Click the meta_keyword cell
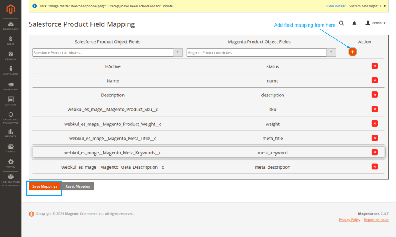The width and height of the screenshot is (396, 237). point(273,153)
